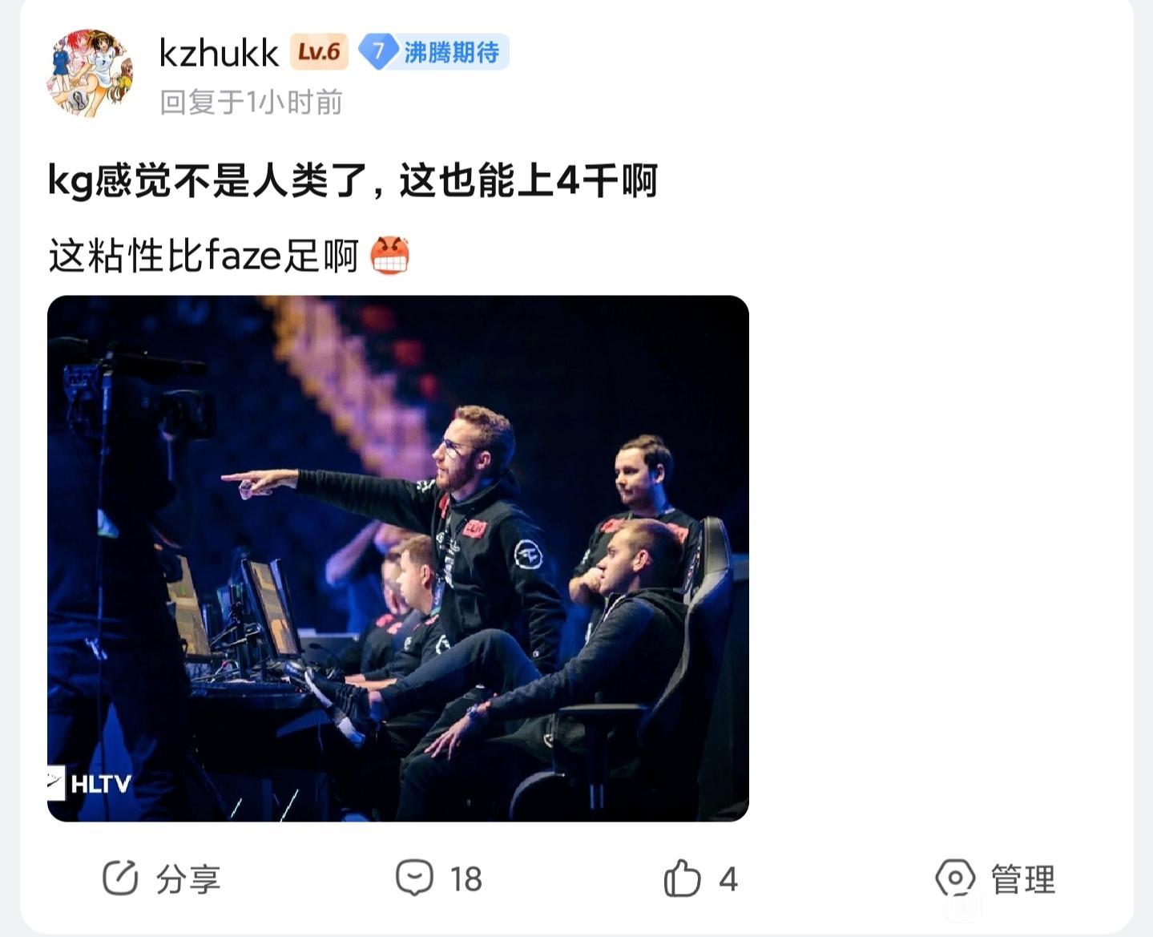Tap the share arrow icon
The width and height of the screenshot is (1153, 937).
121,878
